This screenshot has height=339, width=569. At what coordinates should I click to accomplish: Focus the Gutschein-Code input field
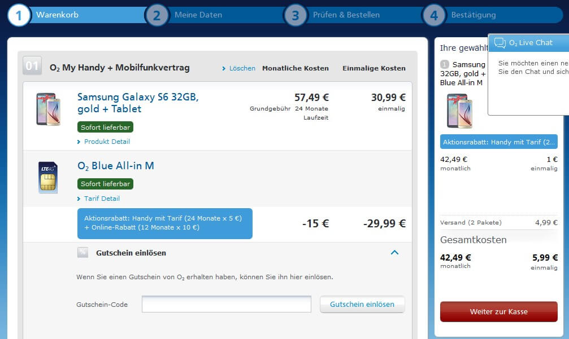tap(226, 304)
